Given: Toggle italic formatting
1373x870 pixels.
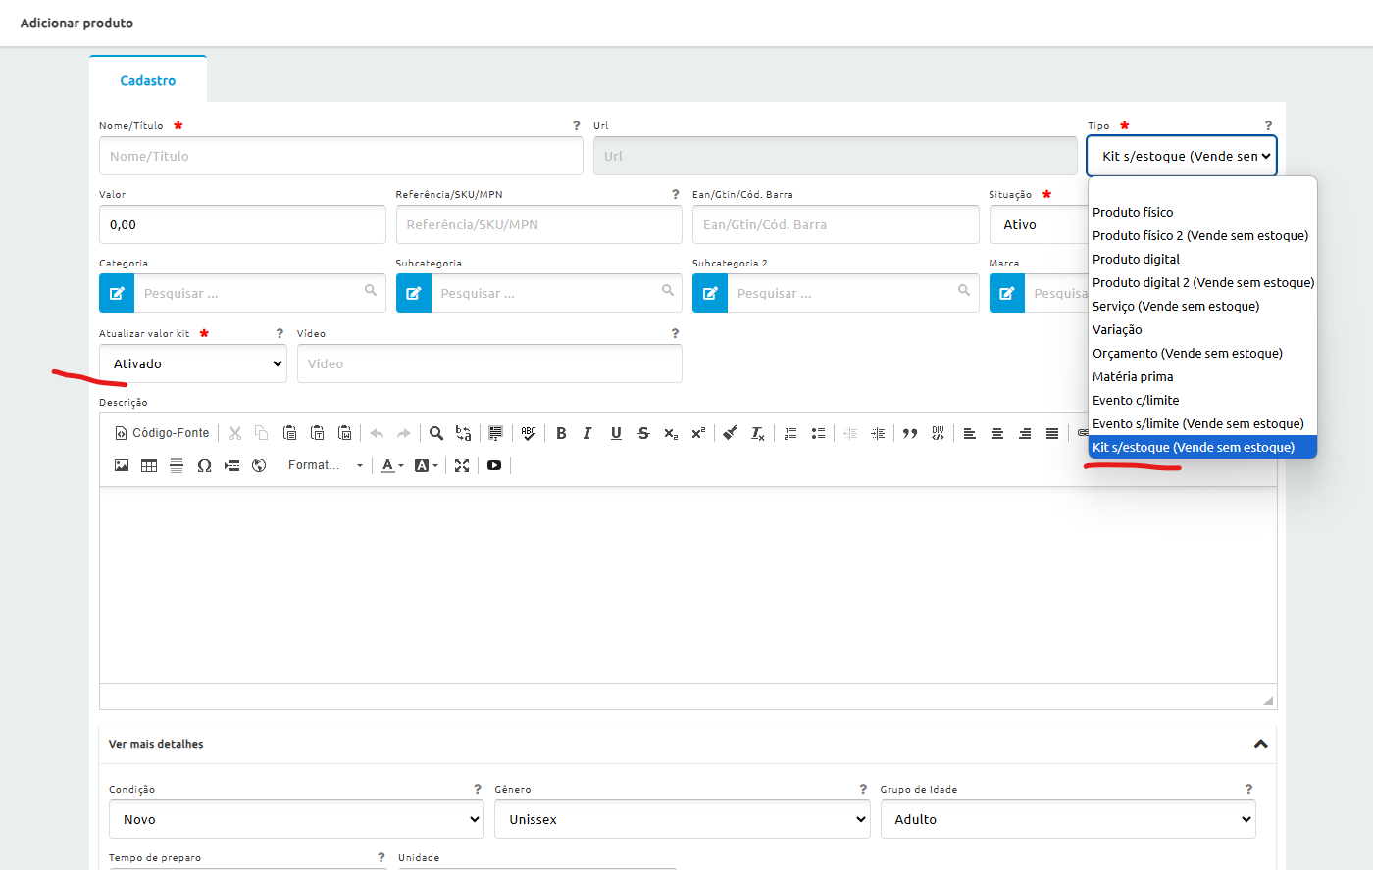Looking at the screenshot, I should click(x=588, y=433).
